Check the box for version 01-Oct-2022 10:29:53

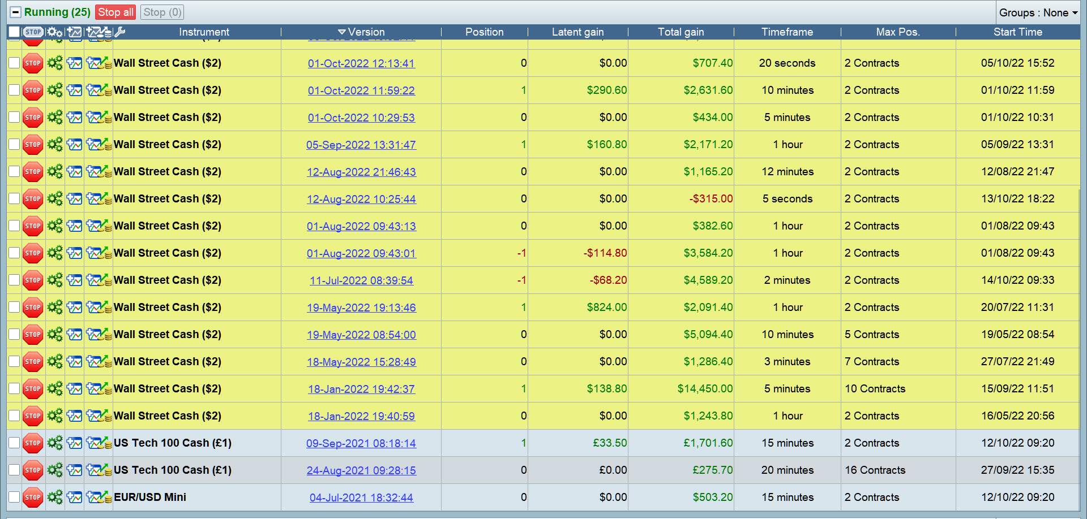coord(14,118)
